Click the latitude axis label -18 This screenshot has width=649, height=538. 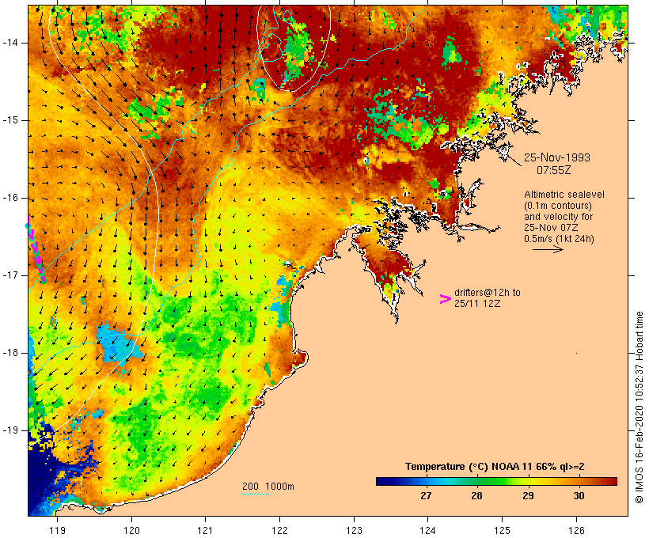10,353
